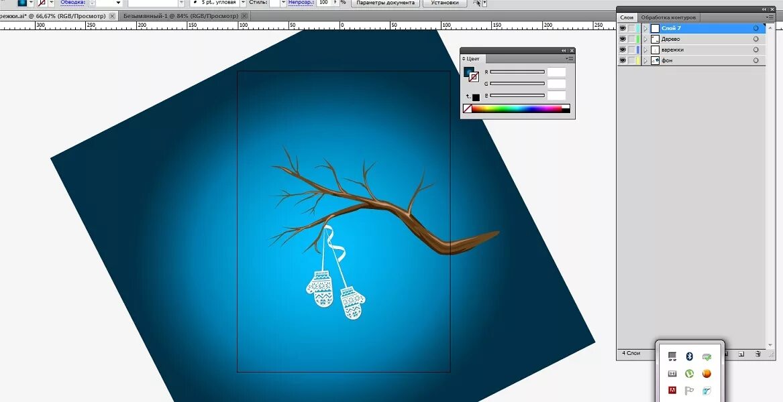Toggle lock box for варежки layer

click(x=631, y=50)
